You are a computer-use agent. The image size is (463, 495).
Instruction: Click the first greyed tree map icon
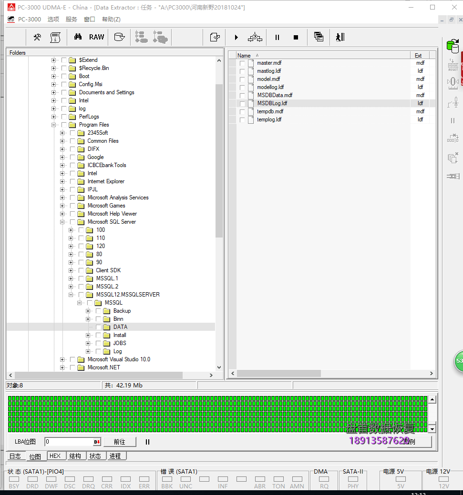tap(141, 37)
